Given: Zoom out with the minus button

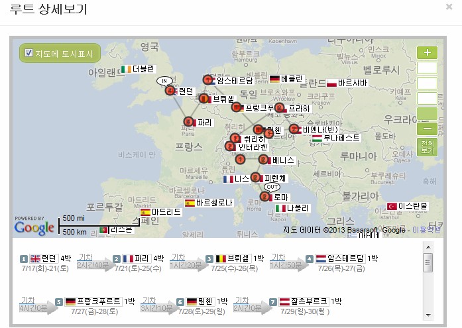Looking at the screenshot, I should click(427, 129).
